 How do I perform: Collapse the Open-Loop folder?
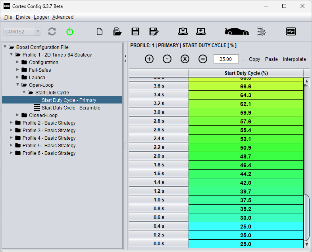(x=18, y=85)
